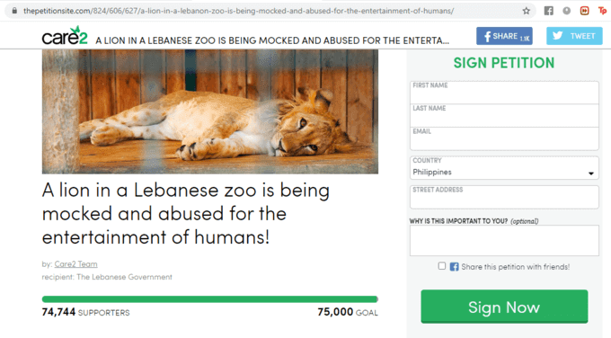
Task: Click the green Sign Now button
Action: (x=504, y=307)
